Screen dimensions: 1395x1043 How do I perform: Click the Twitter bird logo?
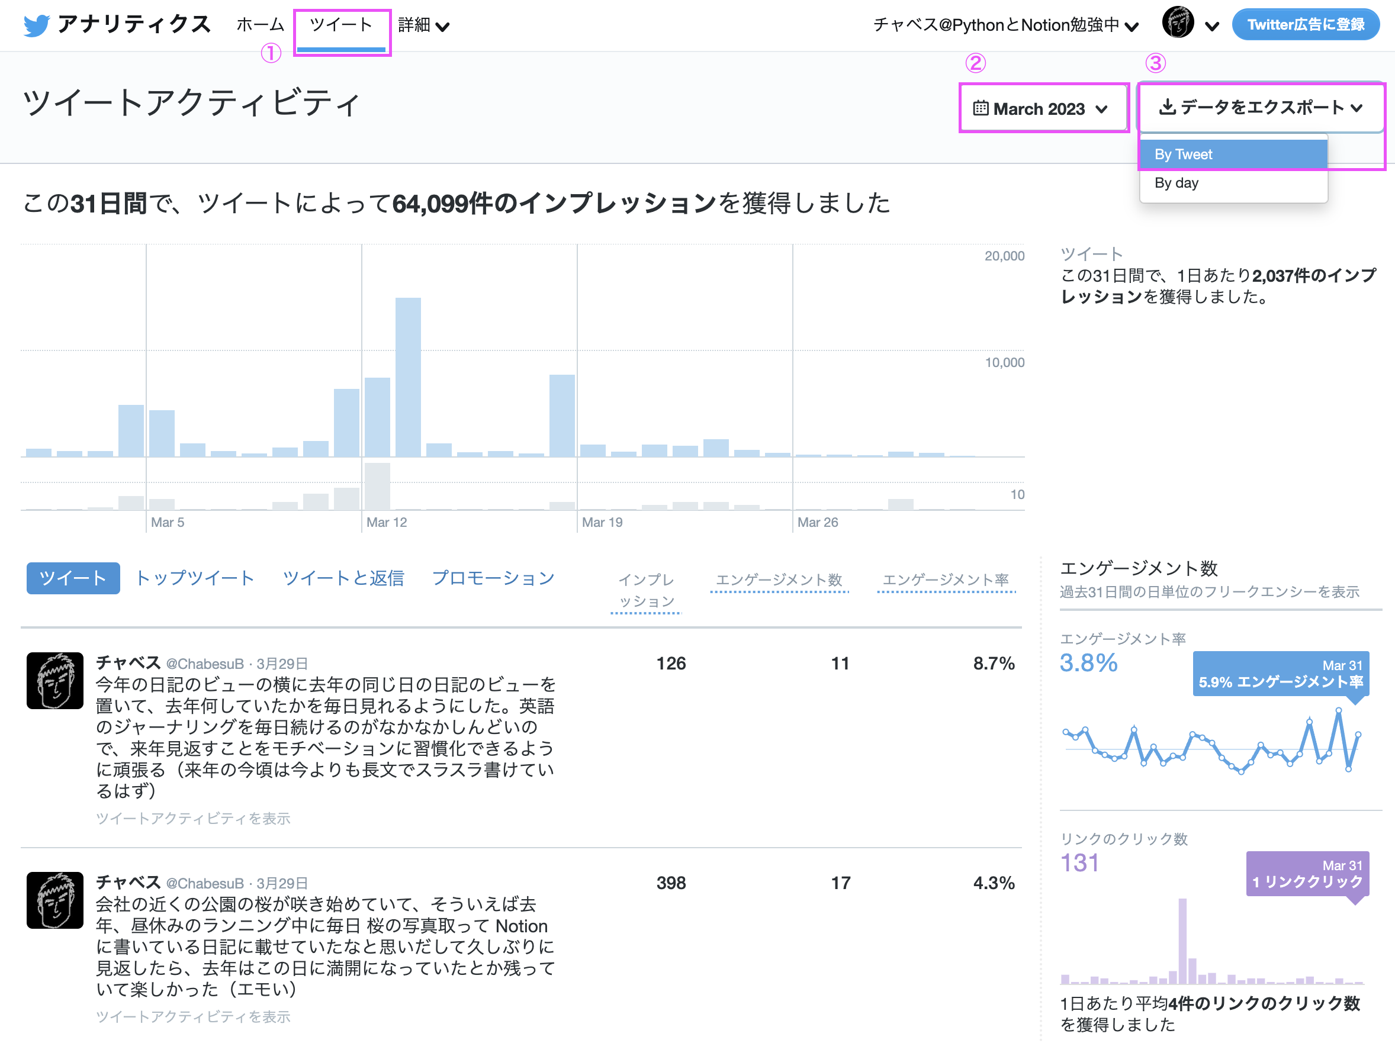pyautogui.click(x=37, y=25)
